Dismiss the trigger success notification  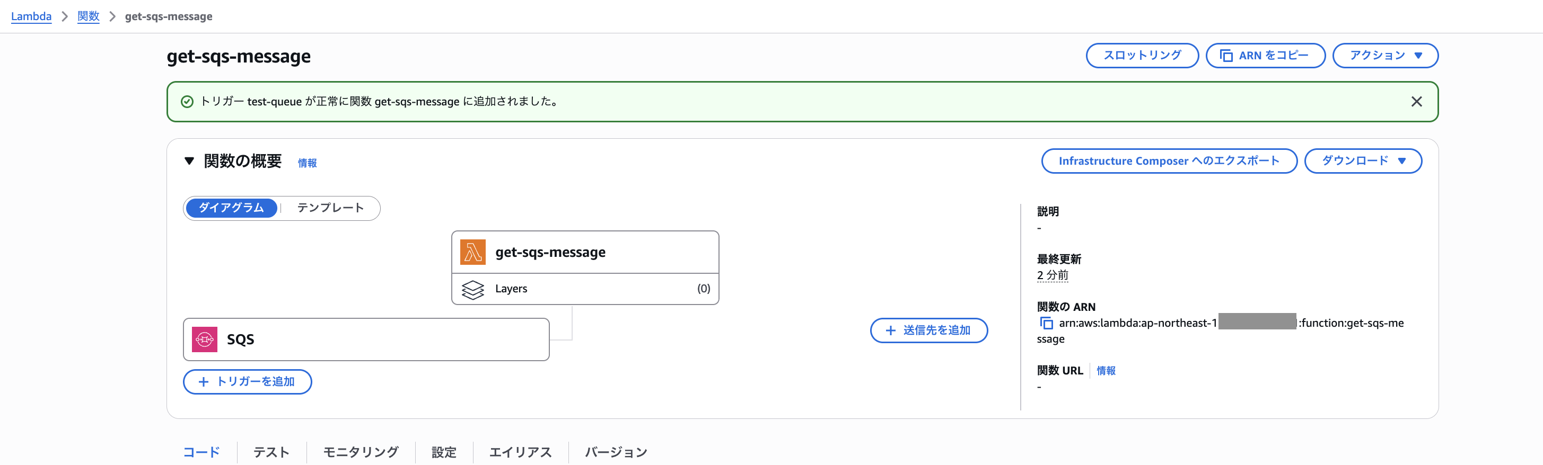tap(1417, 101)
